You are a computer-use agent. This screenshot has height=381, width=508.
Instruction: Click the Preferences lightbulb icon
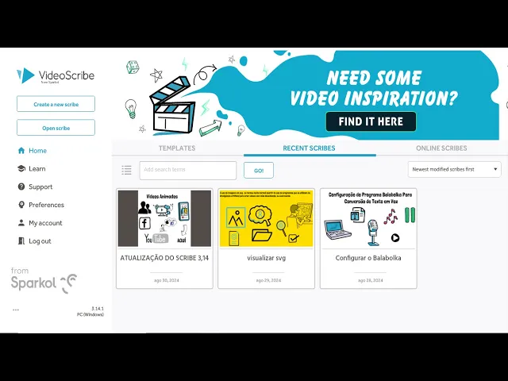21,205
